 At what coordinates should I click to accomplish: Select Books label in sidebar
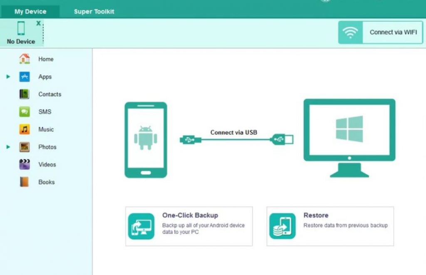(x=47, y=182)
